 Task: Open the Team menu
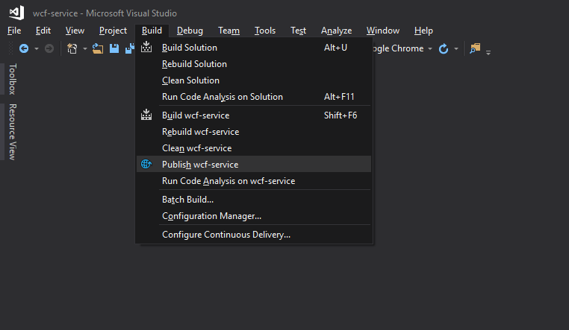click(228, 31)
